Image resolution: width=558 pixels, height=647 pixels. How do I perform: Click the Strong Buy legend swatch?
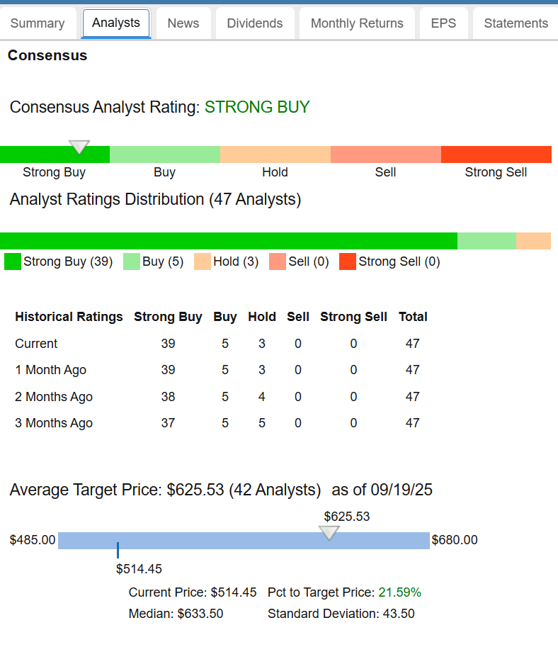coord(13,261)
